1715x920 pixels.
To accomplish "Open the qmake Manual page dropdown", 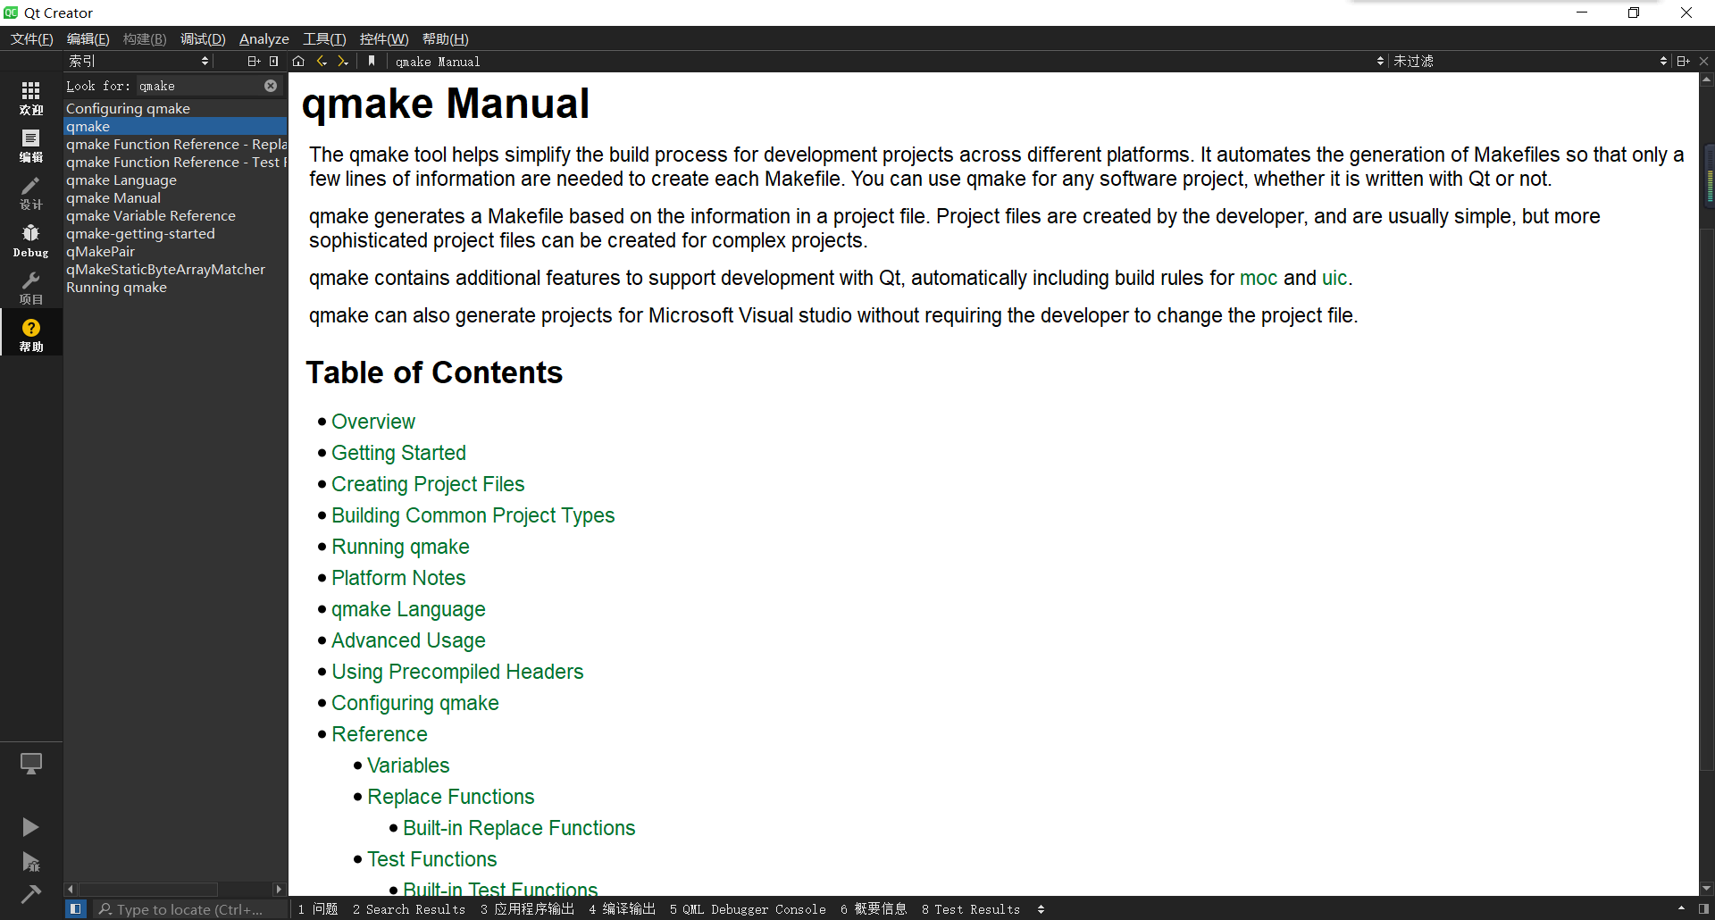I will 889,61.
